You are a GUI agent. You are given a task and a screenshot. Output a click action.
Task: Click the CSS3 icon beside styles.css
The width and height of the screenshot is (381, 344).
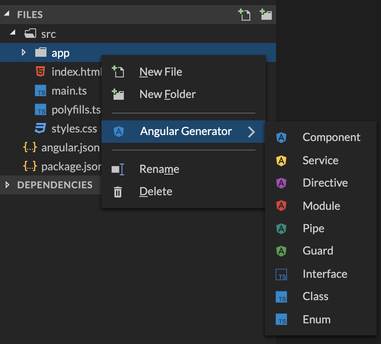(40, 128)
